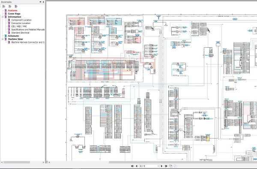Go to the previous page
The width and height of the screenshot is (257, 169).
click(x=137, y=166)
